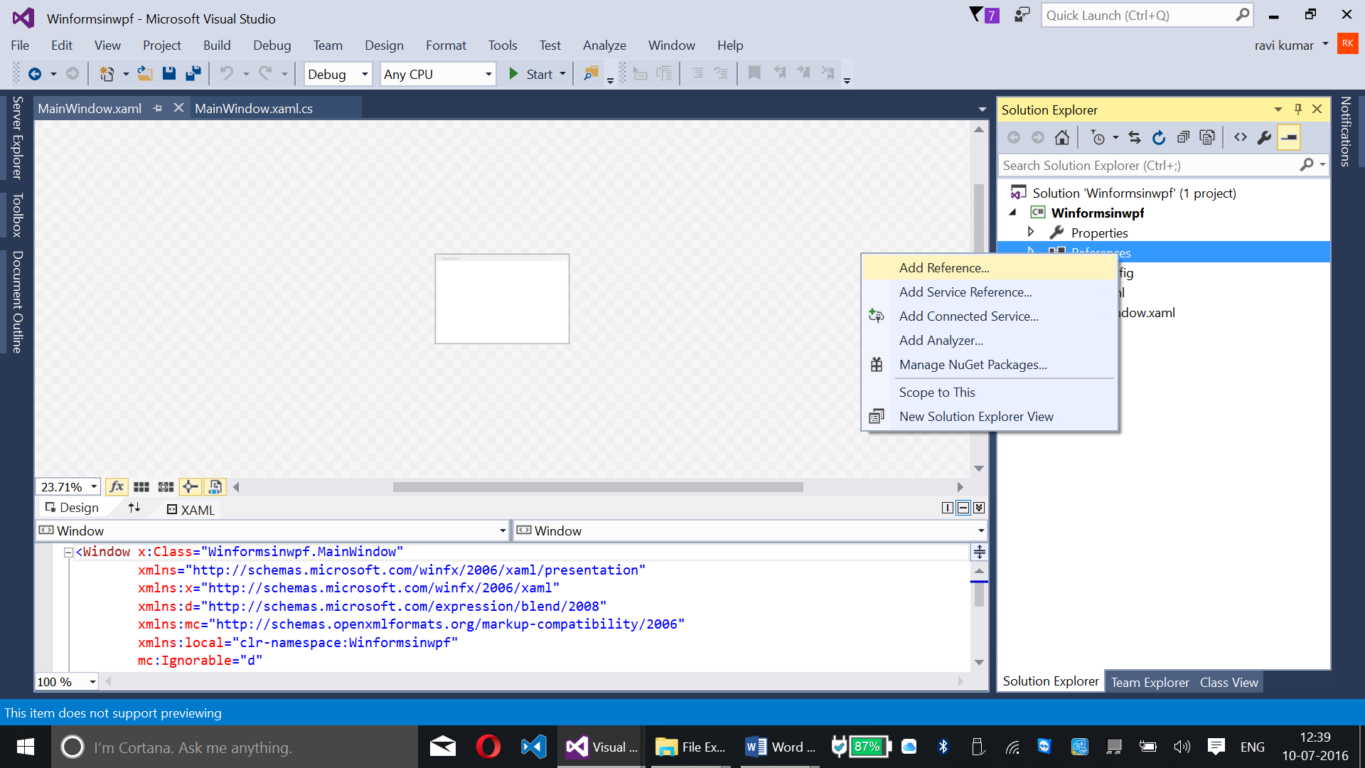Screen dimensions: 1365x768
Task: Open Visual Studio Code from taskbar
Action: [533, 747]
